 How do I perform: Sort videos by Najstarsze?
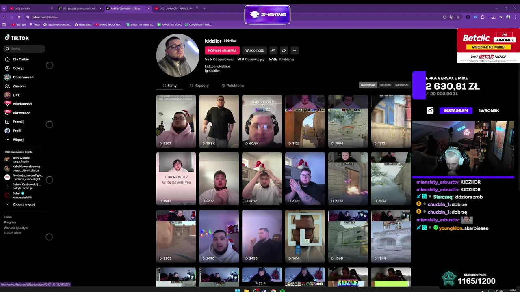coord(402,85)
